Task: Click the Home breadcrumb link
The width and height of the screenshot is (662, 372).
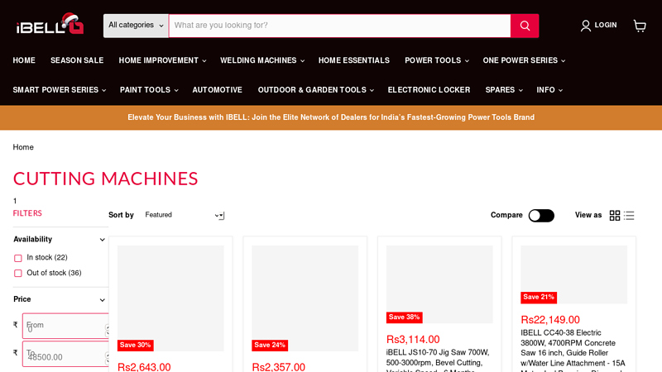Action: pos(23,147)
